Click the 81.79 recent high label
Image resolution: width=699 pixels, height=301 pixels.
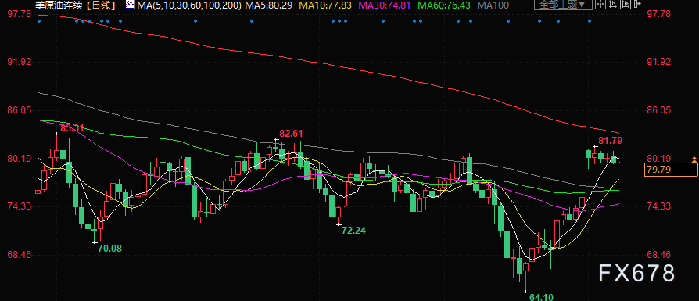coord(611,141)
